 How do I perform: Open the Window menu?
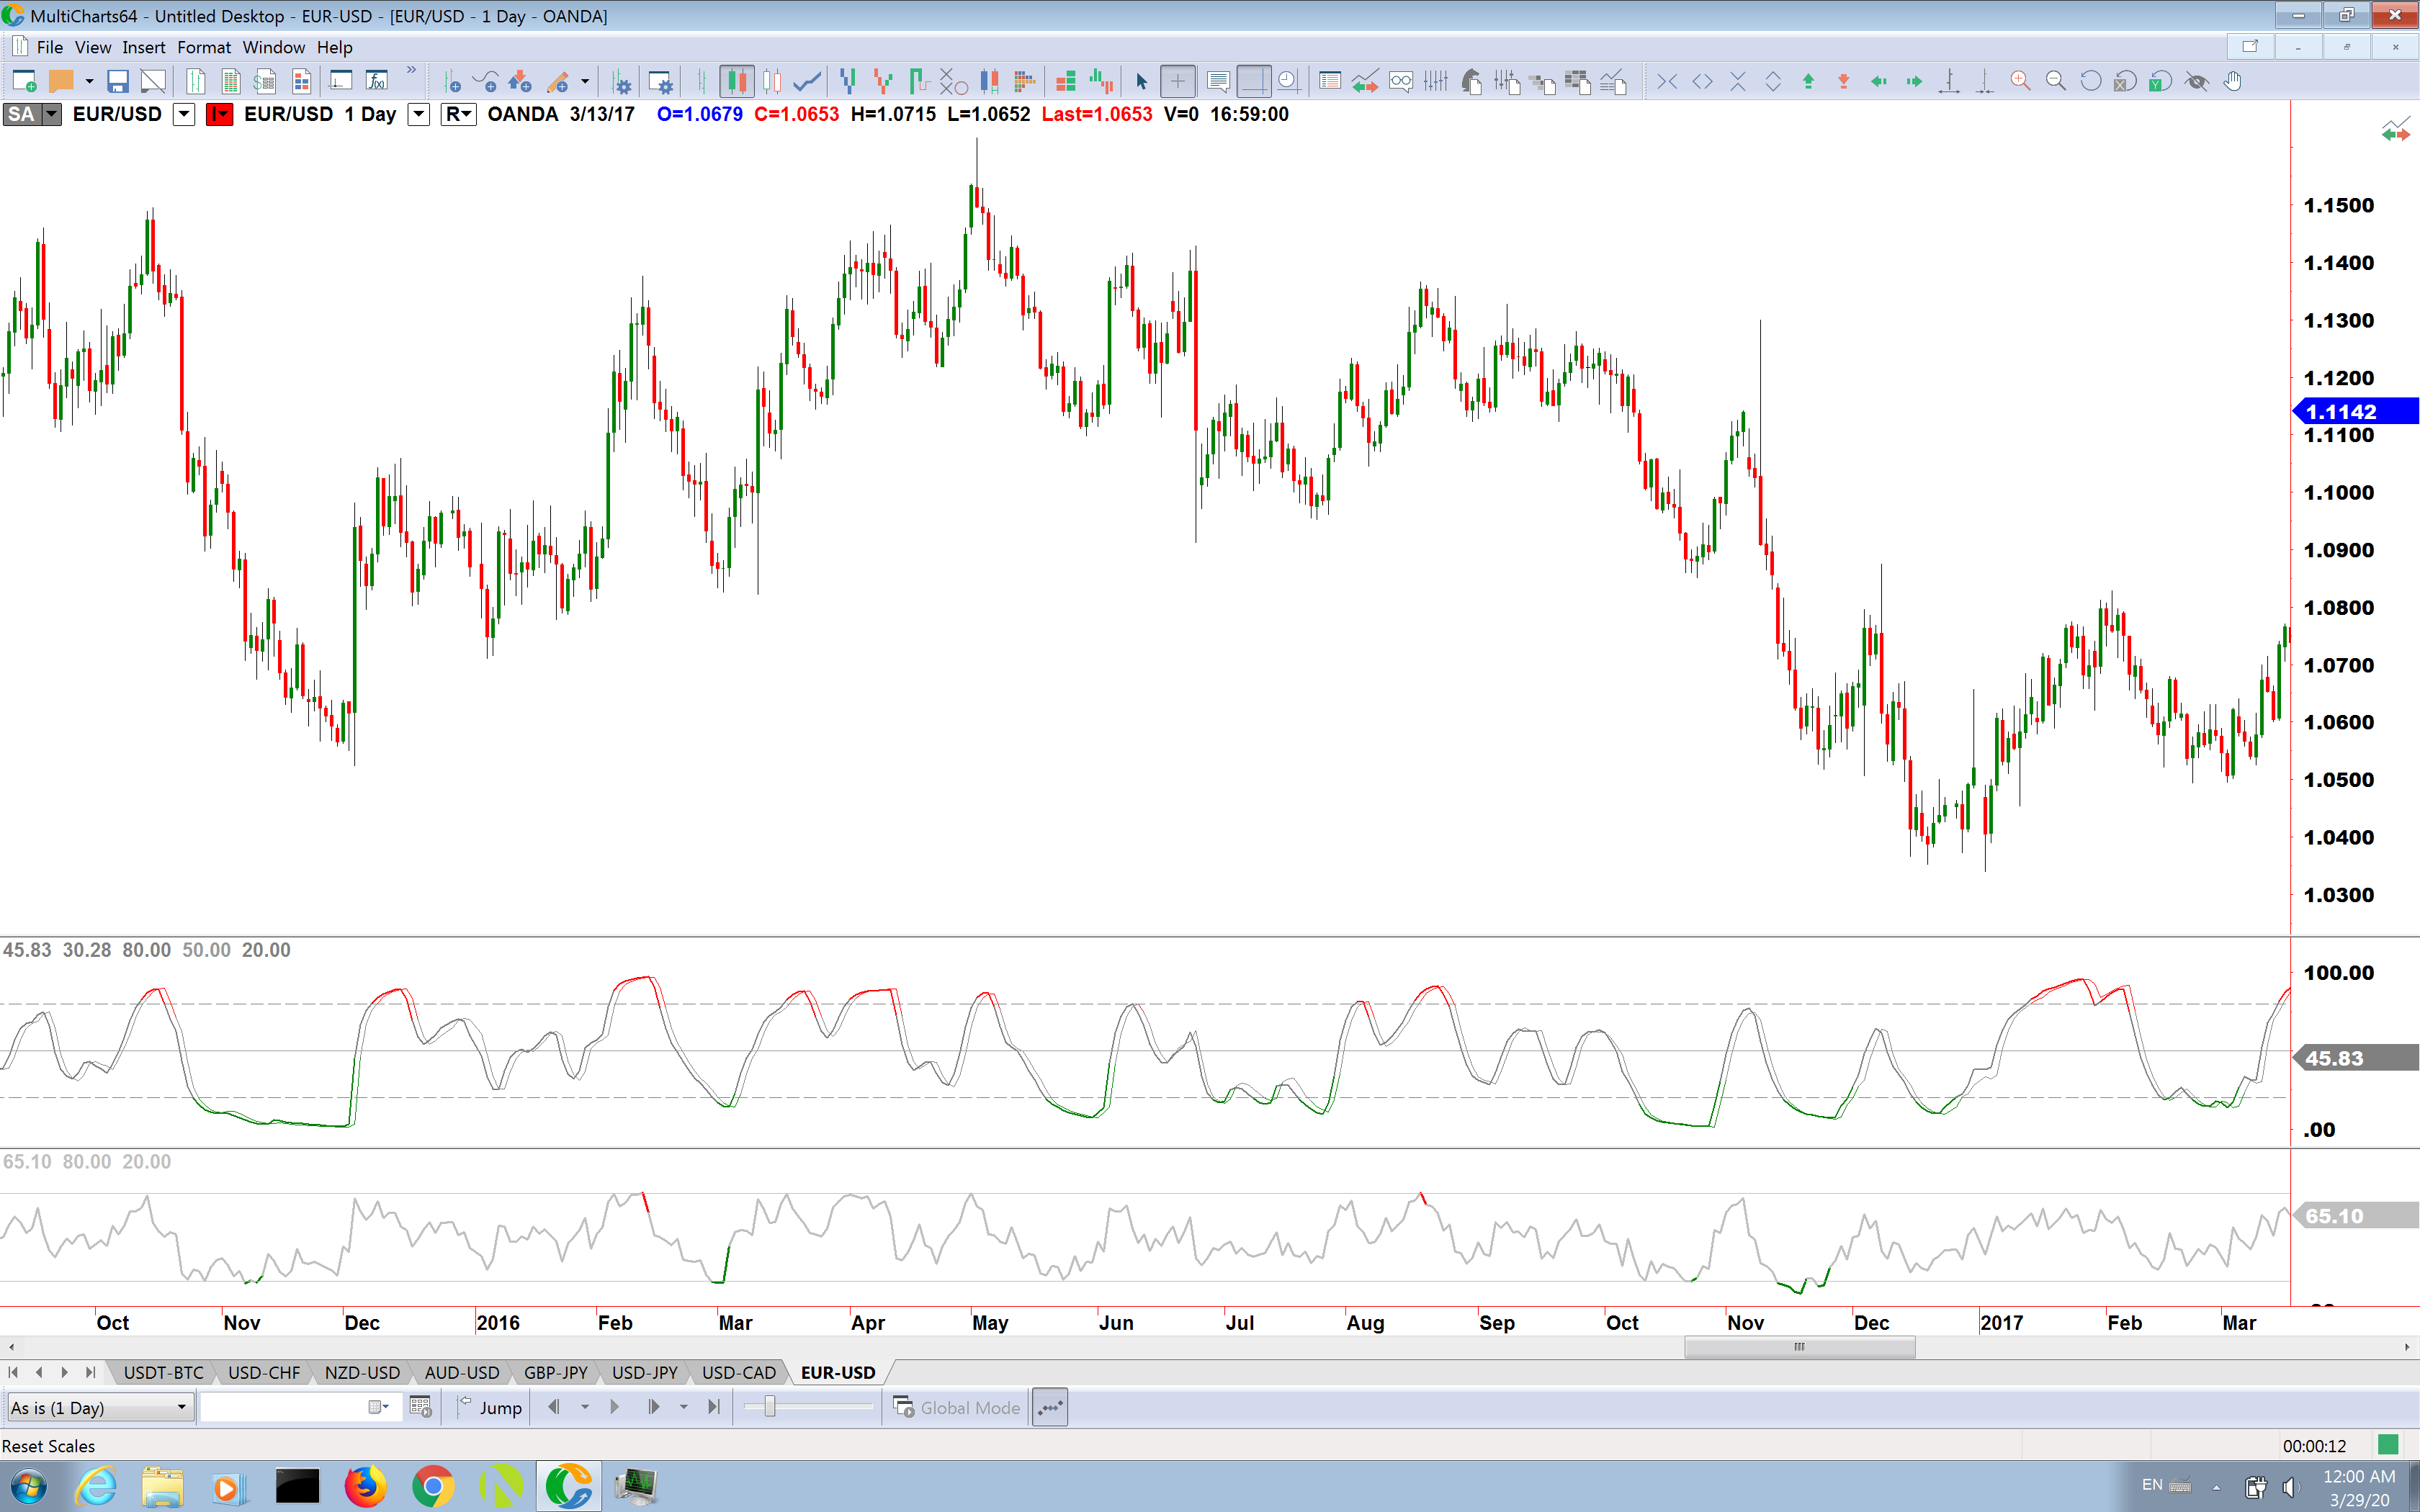273,47
